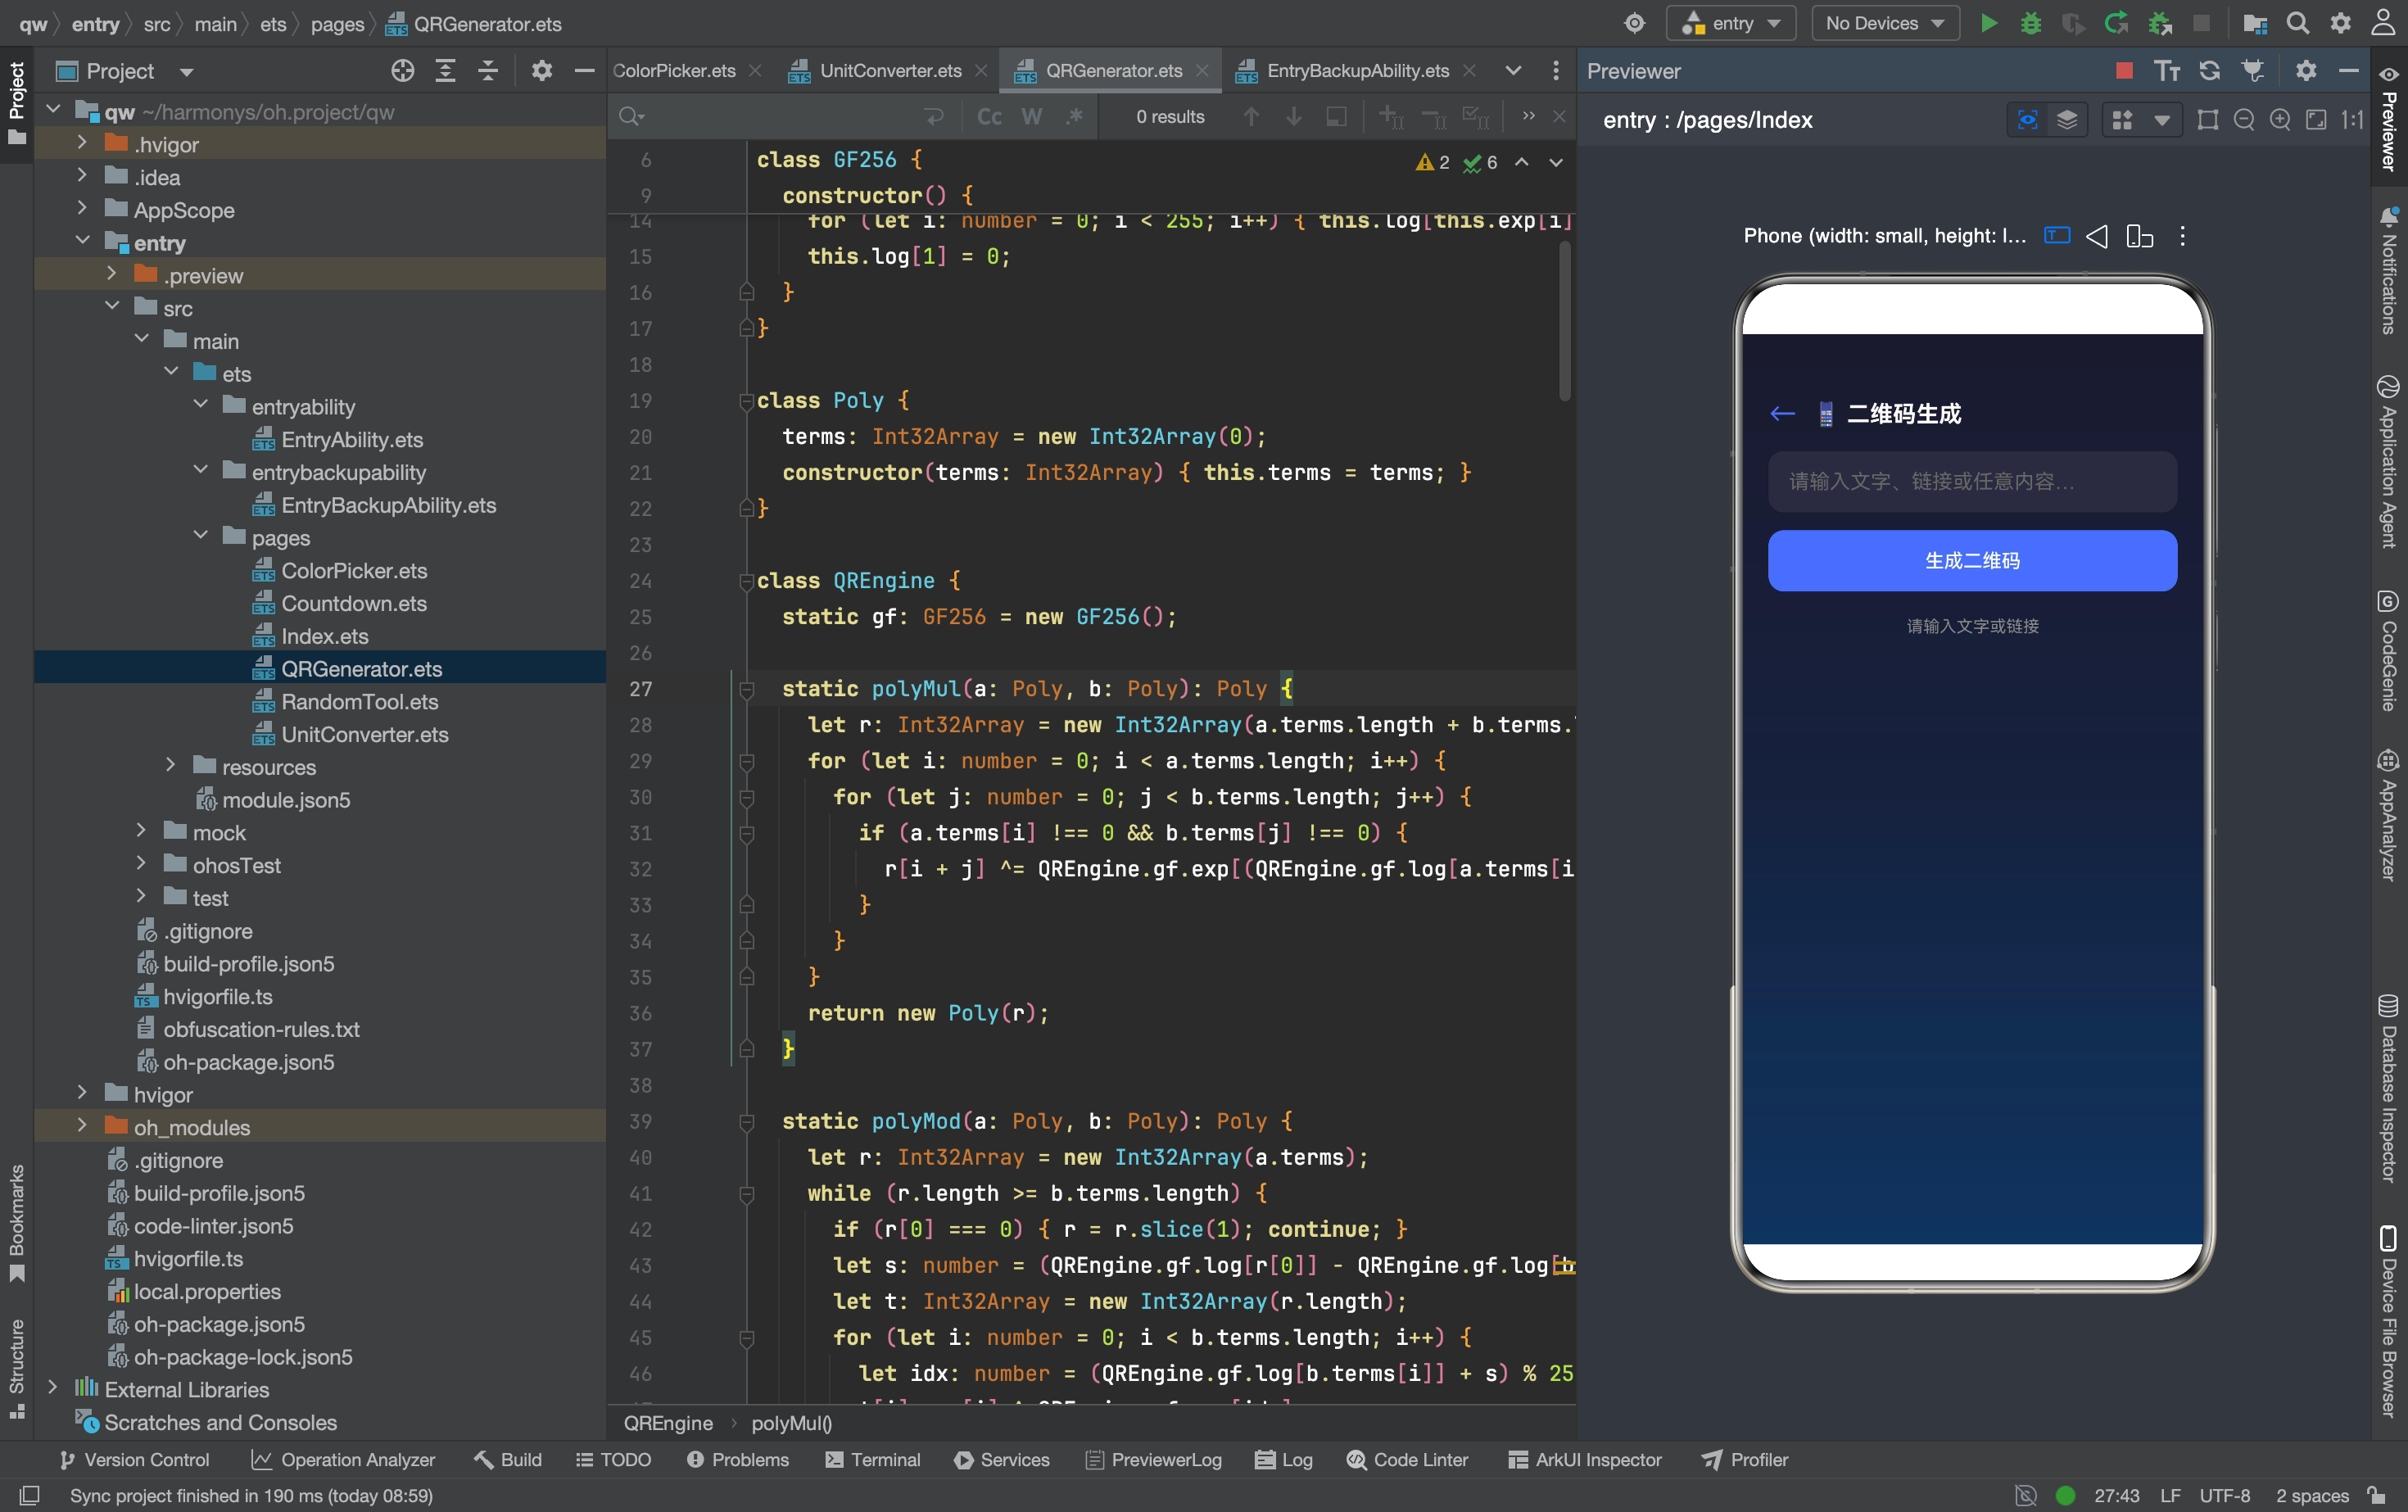Set preview to 1:1 scale

click(x=2352, y=120)
